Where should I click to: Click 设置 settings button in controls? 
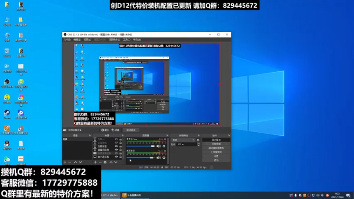216,156
